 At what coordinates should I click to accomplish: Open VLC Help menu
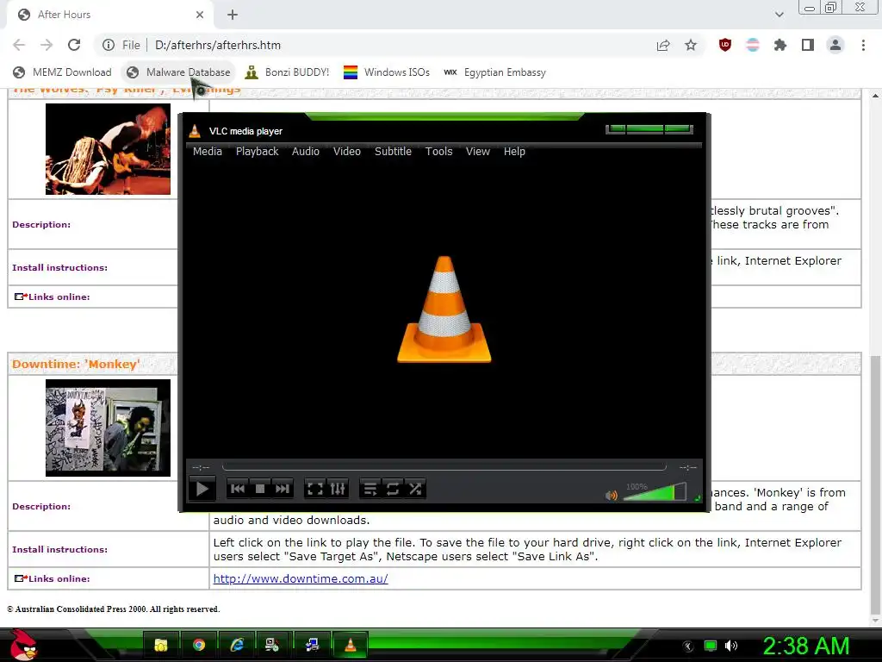pyautogui.click(x=514, y=152)
